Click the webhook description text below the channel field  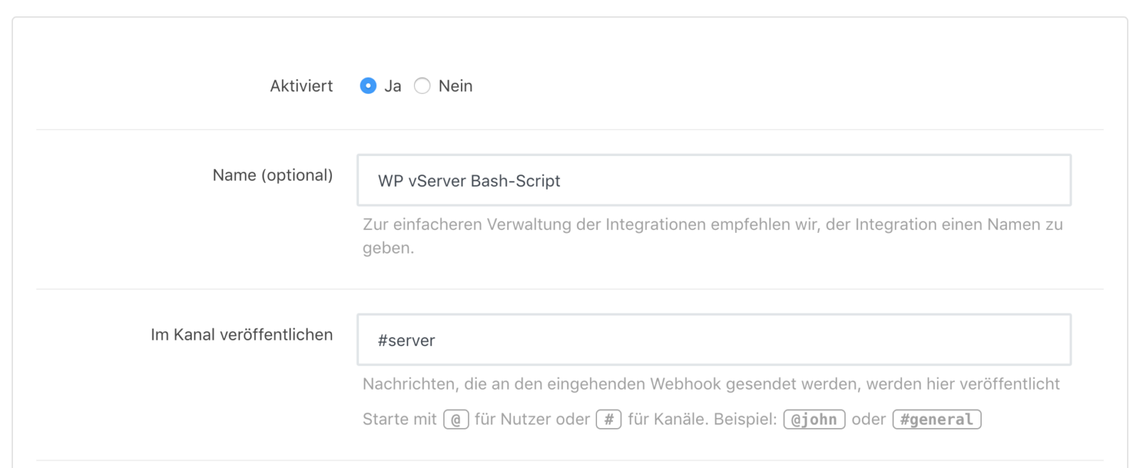click(711, 383)
